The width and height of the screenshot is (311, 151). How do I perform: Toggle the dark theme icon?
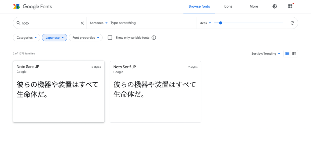pos(275,6)
